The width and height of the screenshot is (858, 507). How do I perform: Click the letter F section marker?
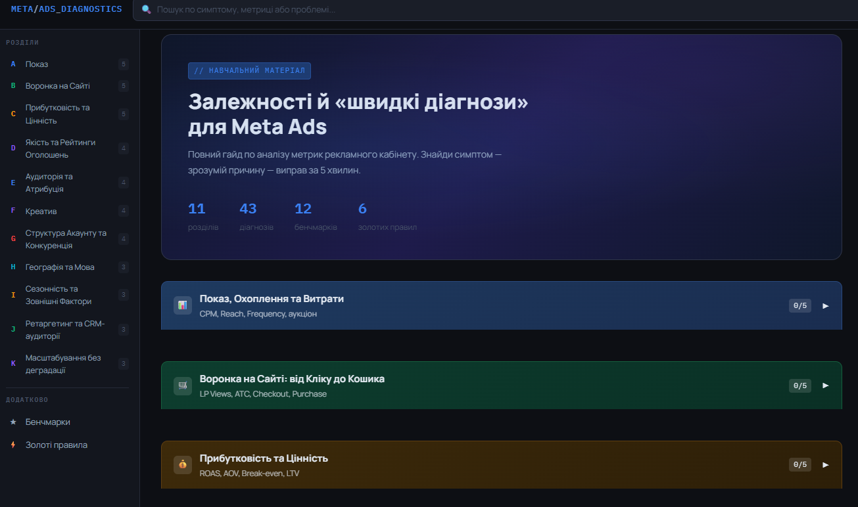pos(13,211)
